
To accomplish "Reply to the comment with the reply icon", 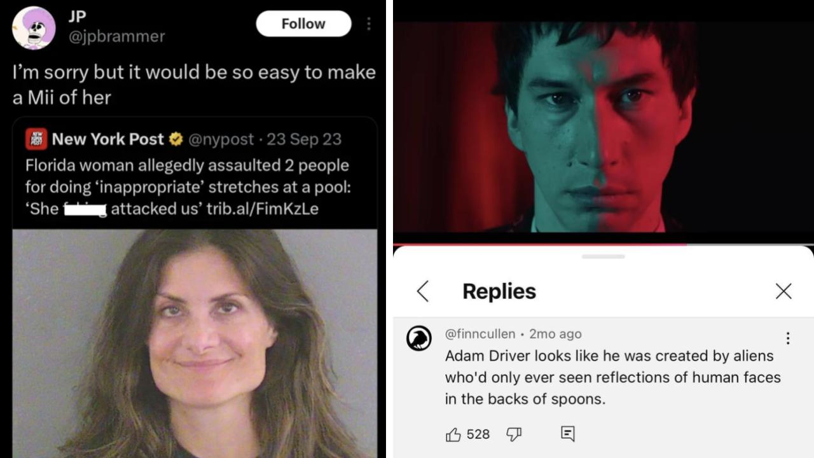I will [568, 434].
